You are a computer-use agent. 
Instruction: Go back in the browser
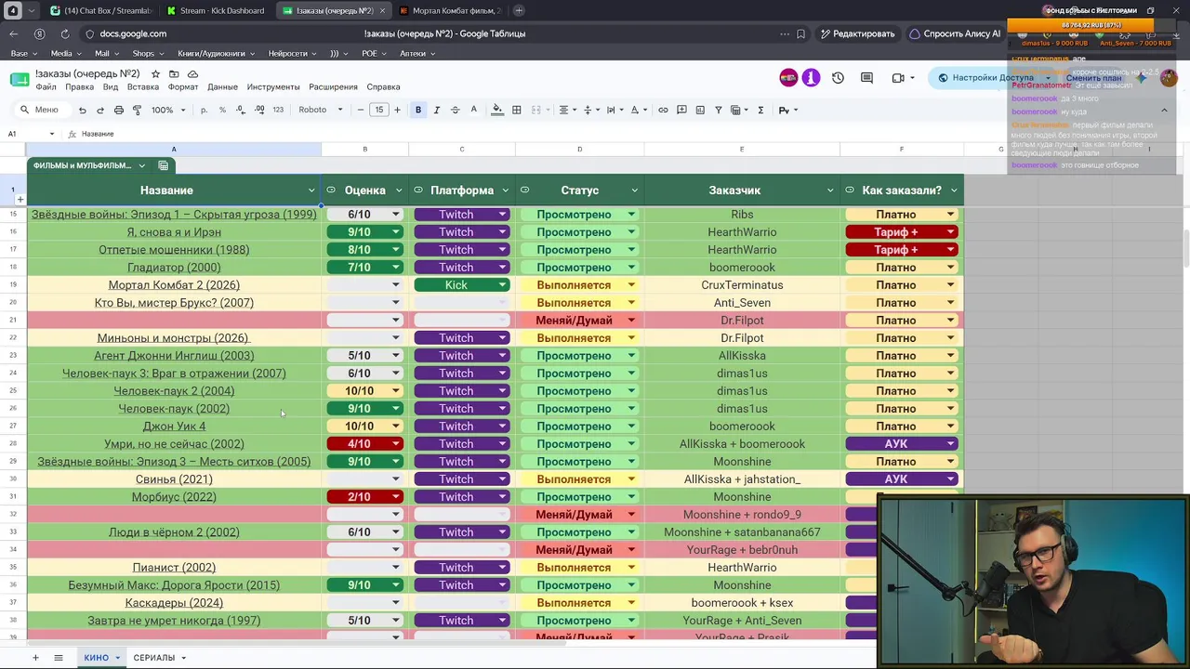click(x=14, y=33)
